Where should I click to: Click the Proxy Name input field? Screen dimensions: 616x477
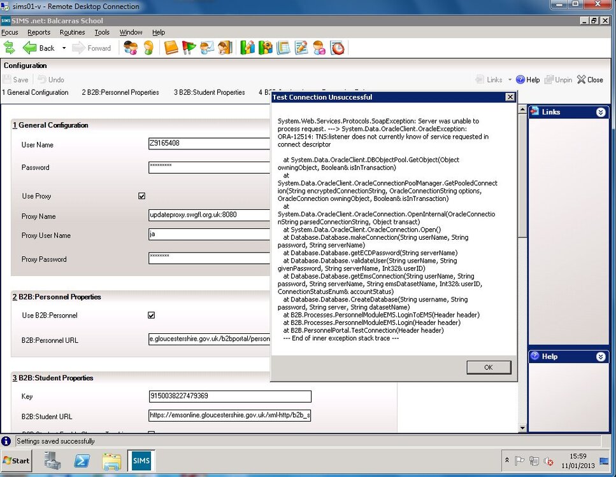click(210, 215)
